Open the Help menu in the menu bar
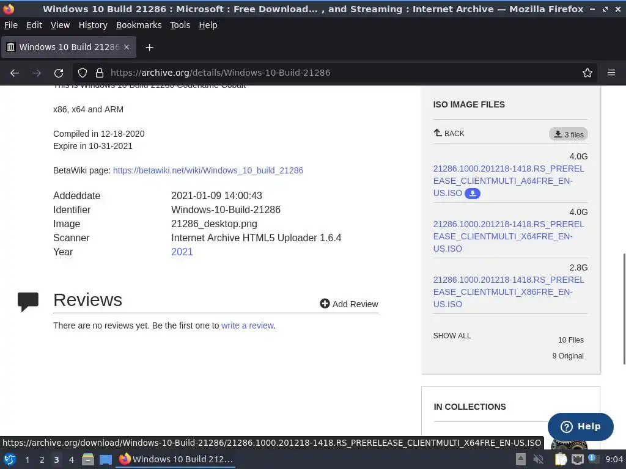This screenshot has height=469, width=626. pyautogui.click(x=208, y=25)
